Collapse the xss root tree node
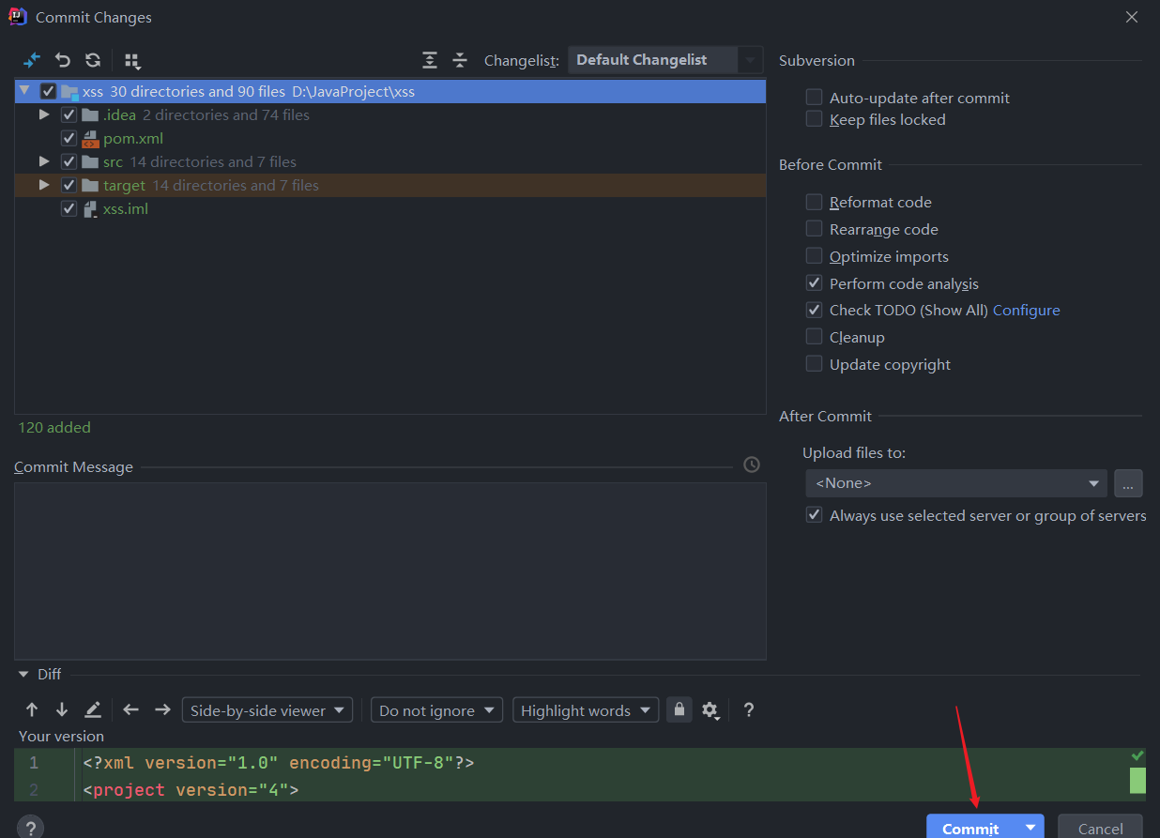Image resolution: width=1160 pixels, height=838 pixels. 24,91
